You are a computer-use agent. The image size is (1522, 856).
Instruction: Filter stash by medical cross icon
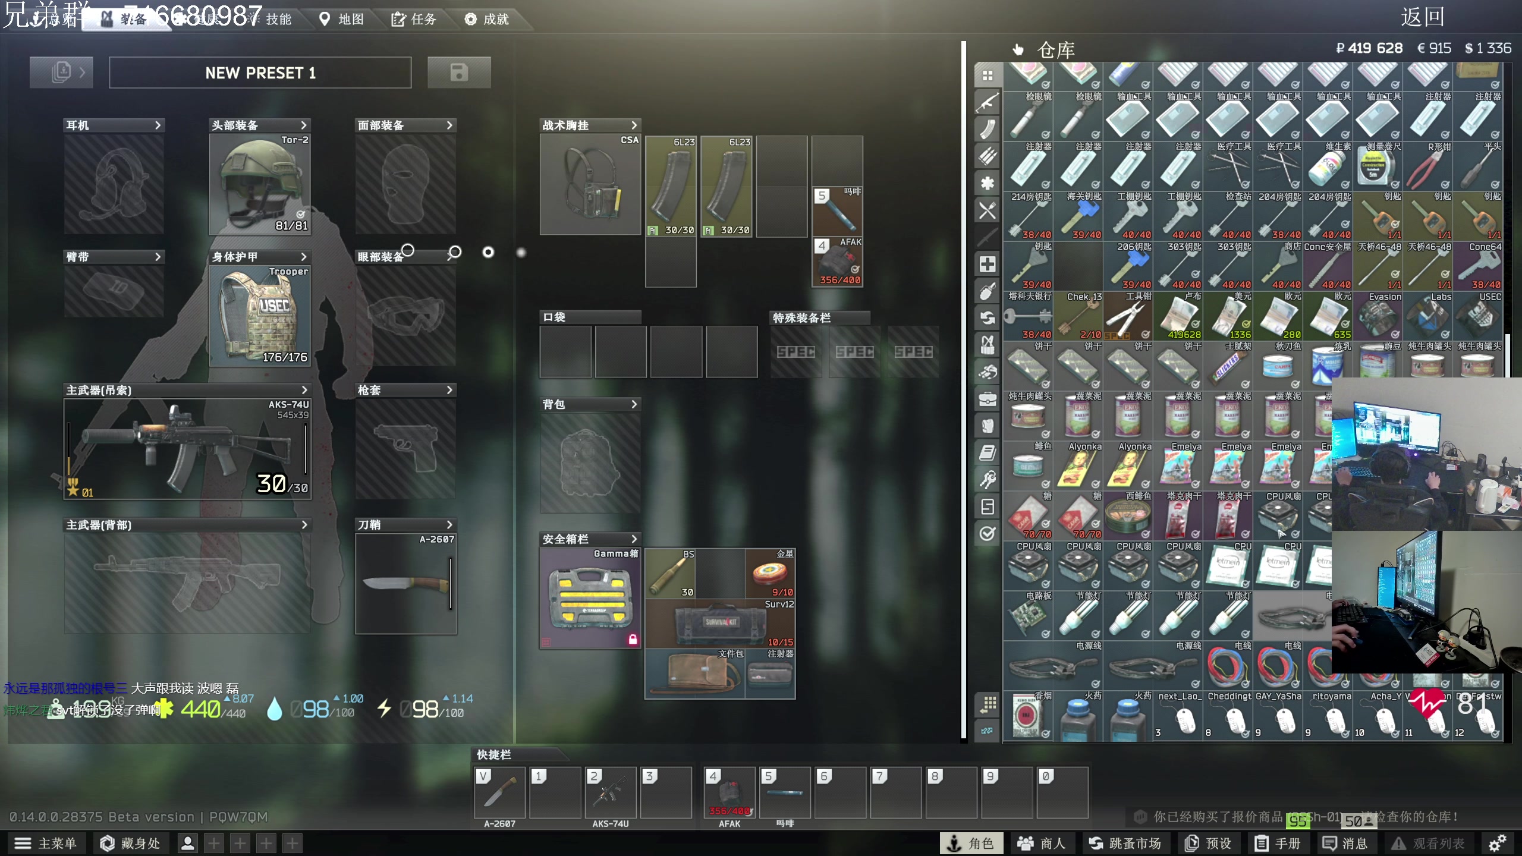click(988, 264)
